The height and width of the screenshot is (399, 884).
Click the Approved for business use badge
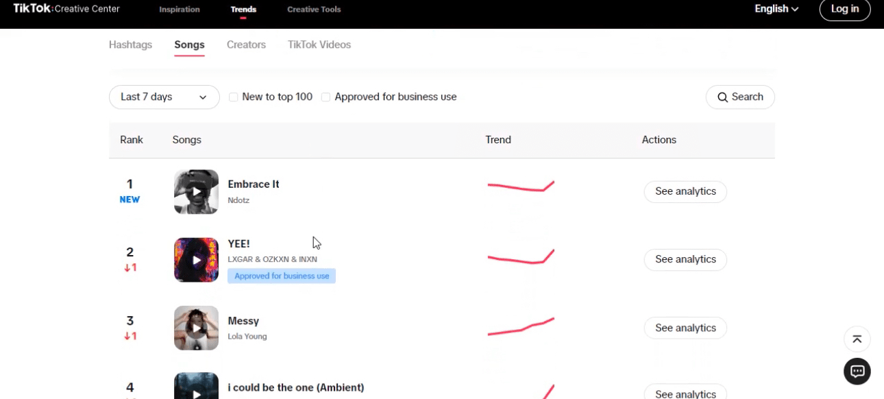[x=282, y=276]
